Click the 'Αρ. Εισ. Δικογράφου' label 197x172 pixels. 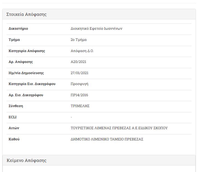click(x=26, y=95)
